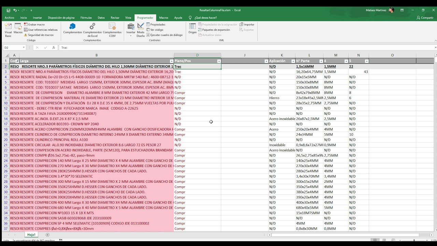Save the workbook from quick access toolbar

point(9,10)
